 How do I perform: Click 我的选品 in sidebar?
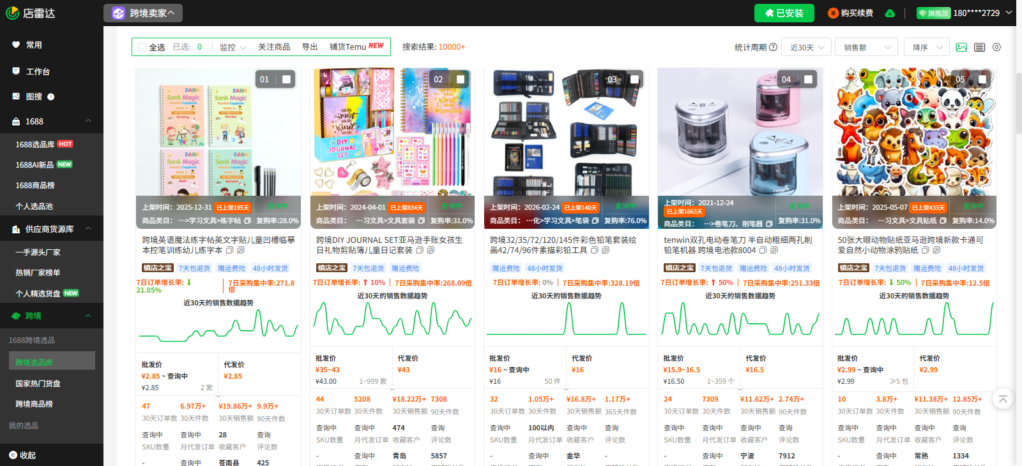(x=24, y=426)
